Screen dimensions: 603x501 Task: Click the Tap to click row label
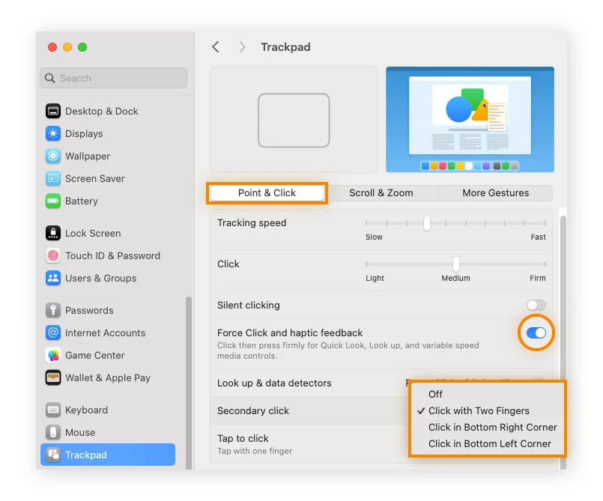243,438
